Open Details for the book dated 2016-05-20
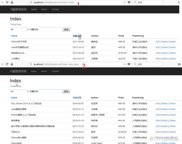Image resolution: width=182 pixels, height=144 pixels. pyautogui.click(x=164, y=137)
